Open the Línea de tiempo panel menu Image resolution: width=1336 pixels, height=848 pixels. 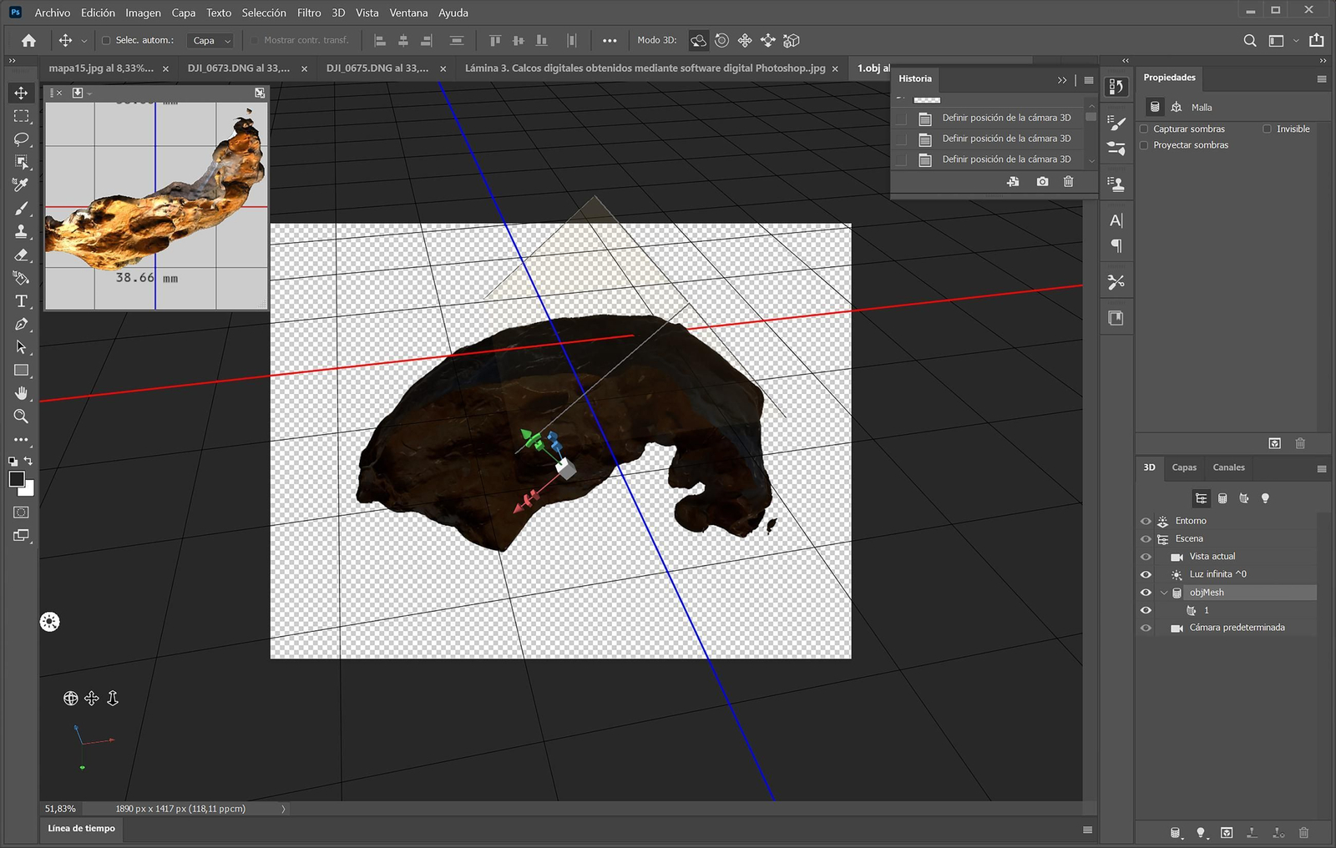pyautogui.click(x=1087, y=829)
